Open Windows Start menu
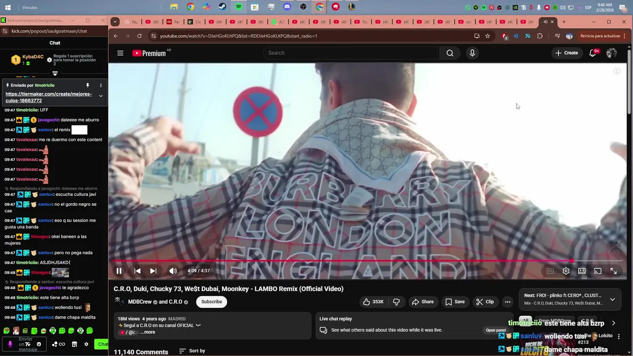The width and height of the screenshot is (633, 356). click(x=7, y=7)
